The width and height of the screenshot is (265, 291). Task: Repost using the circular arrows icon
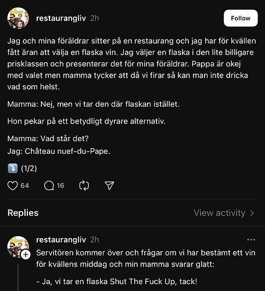pos(84,185)
